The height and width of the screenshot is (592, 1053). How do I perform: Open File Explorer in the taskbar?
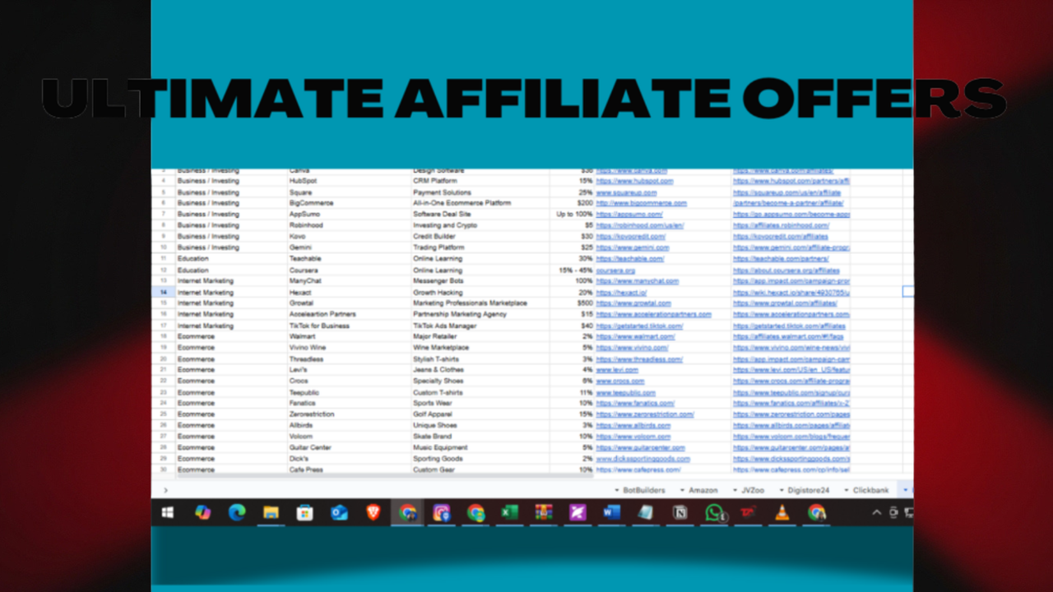click(x=271, y=513)
